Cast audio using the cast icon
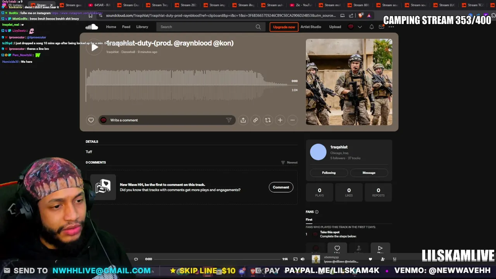This screenshot has height=279, width=496. pyautogui.click(x=295, y=259)
